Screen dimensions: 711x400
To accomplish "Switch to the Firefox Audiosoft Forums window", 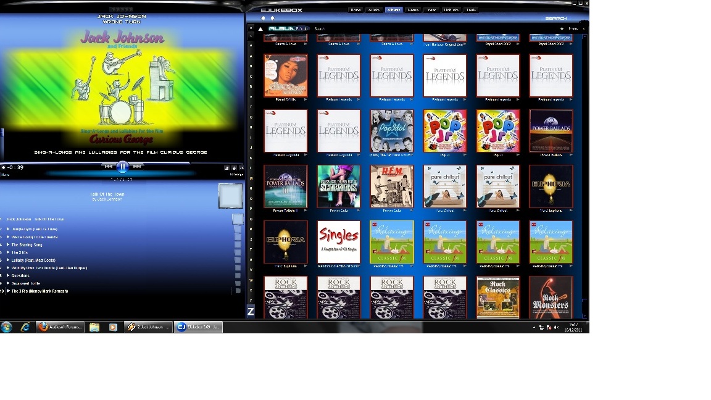I will click(x=60, y=327).
